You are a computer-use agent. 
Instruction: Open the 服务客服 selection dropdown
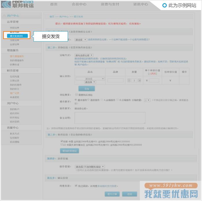pyautogui.click(x=90, y=167)
